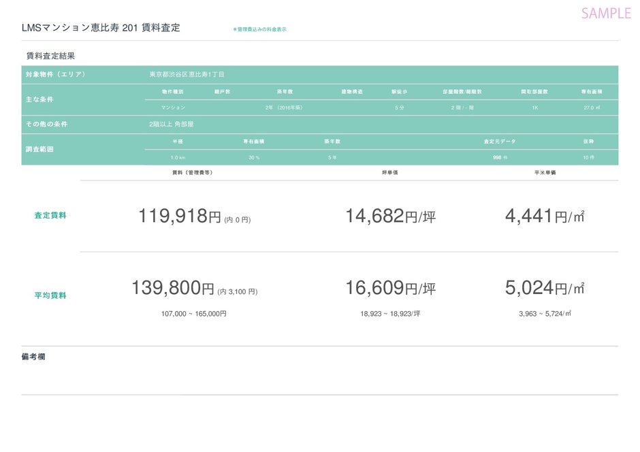
Task: Click the 主な条件 row label
Action: (x=39, y=99)
